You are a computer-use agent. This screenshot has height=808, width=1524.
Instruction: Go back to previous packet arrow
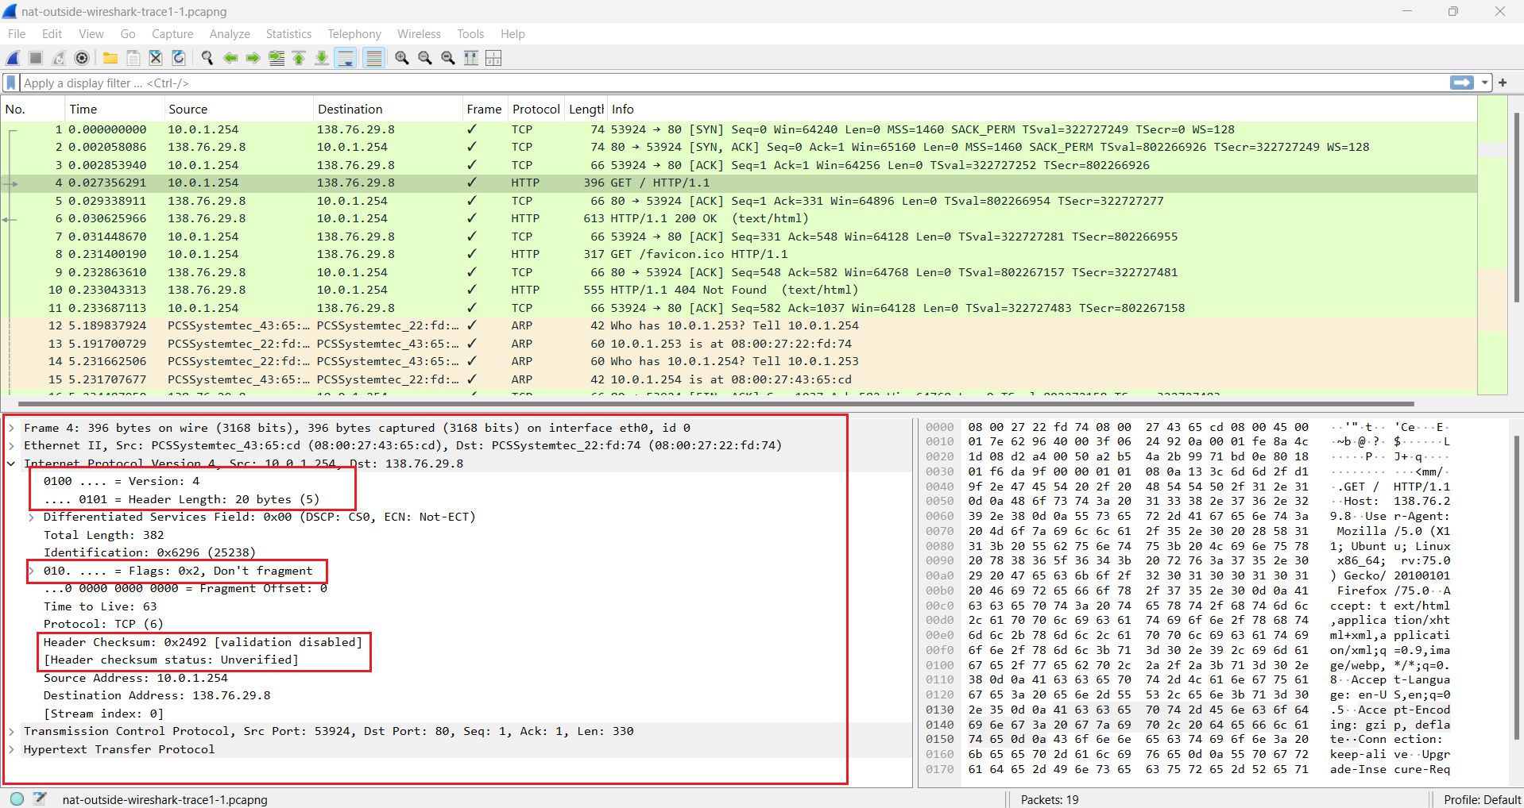coord(230,58)
